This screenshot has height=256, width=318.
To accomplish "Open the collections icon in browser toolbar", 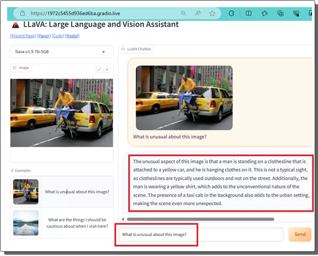I will pos(280,13).
